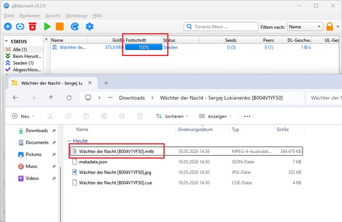Sort torrents by Name column header
This screenshot has width=342, height=222.
[x=69, y=40]
